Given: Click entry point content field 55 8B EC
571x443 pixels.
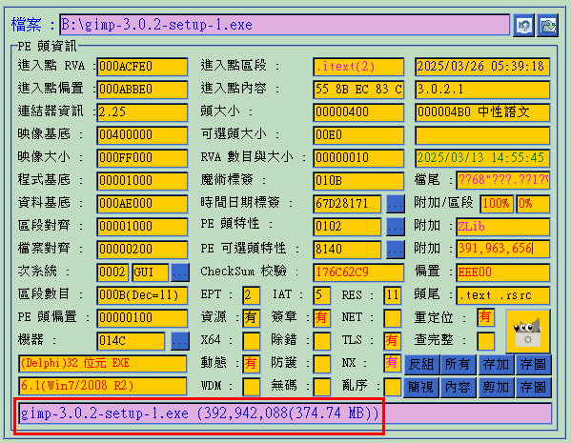Looking at the screenshot, I should click(x=358, y=90).
